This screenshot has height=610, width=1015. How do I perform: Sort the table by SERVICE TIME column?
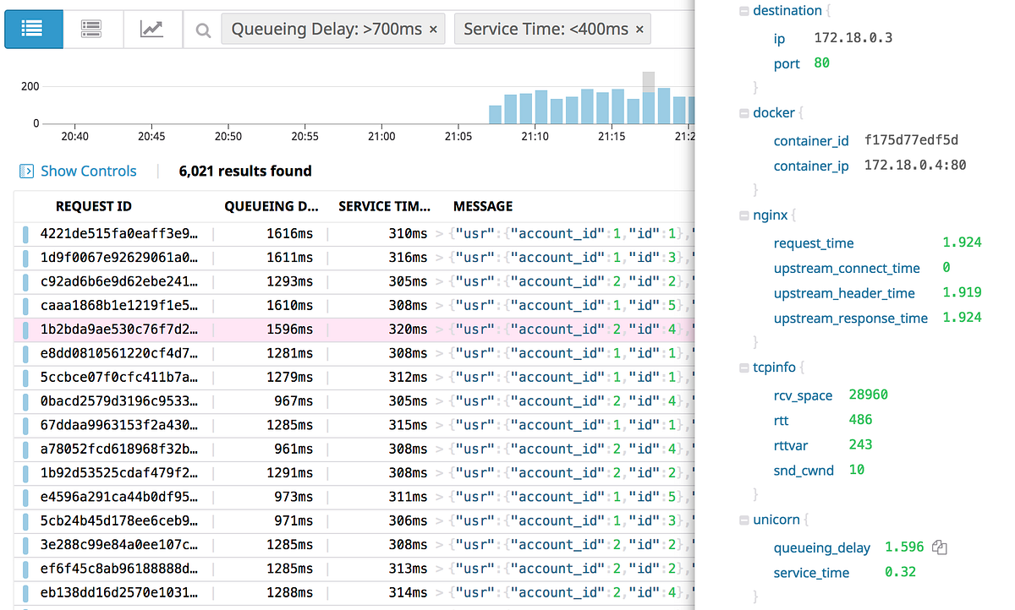coord(383,205)
